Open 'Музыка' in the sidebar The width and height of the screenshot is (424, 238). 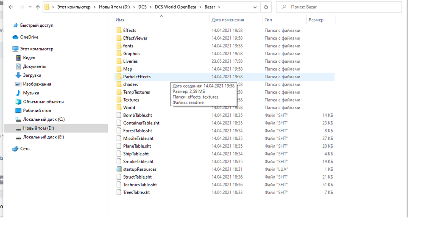click(31, 93)
